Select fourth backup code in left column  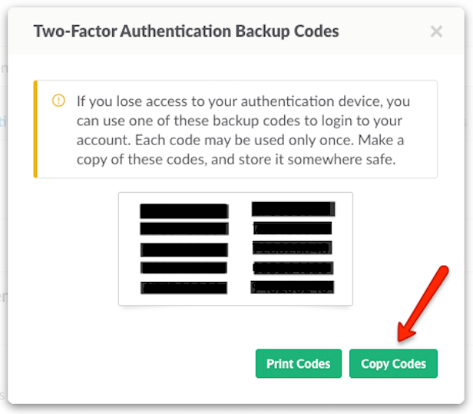tap(184, 268)
